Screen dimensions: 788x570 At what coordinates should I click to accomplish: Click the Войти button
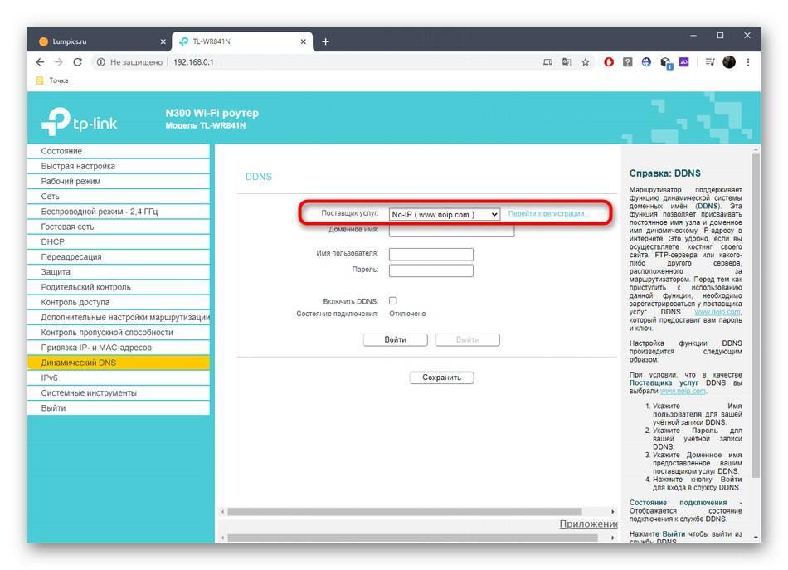click(395, 340)
